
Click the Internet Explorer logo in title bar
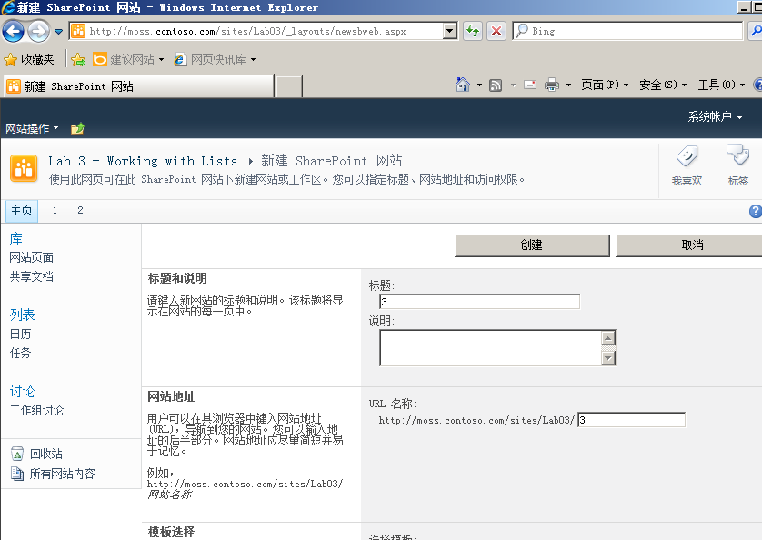(x=9, y=7)
